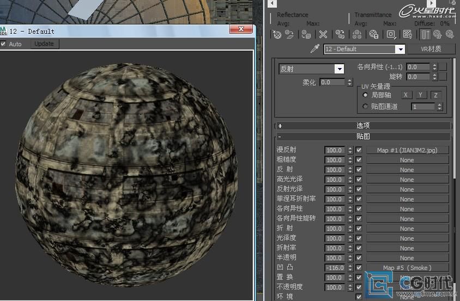This screenshot has height=301, width=460.
Task: Click the Go Forward to Sibling icon
Action: coord(450,34)
